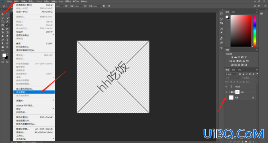Screen dimensions: 268x143
Task: Open the Paste Special (选择性粘贴) submenu
Action: 34,35
